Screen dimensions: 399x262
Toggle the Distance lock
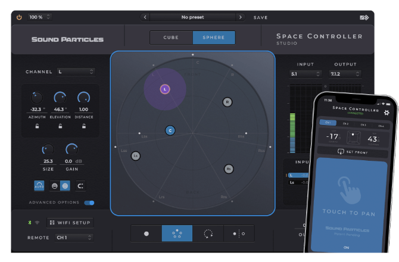(x=83, y=126)
